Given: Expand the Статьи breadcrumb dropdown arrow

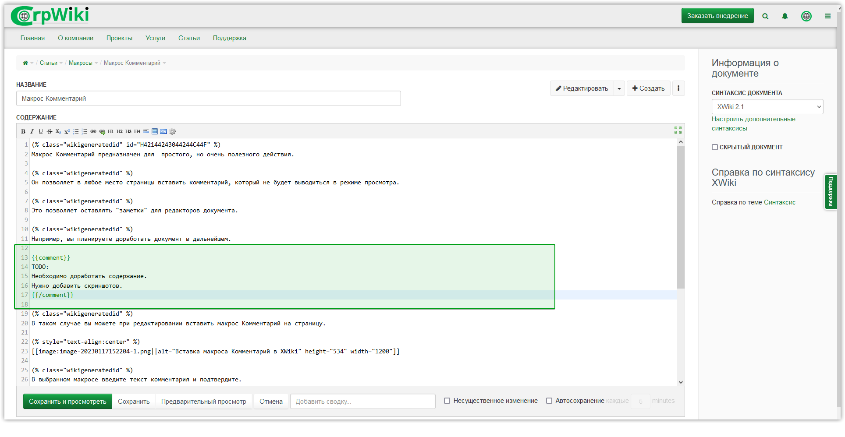Looking at the screenshot, I should [x=61, y=63].
